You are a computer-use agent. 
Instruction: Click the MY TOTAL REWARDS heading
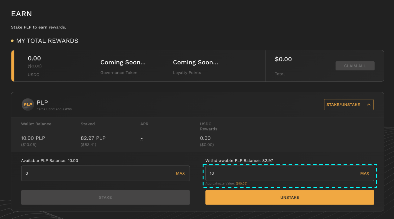(47, 41)
